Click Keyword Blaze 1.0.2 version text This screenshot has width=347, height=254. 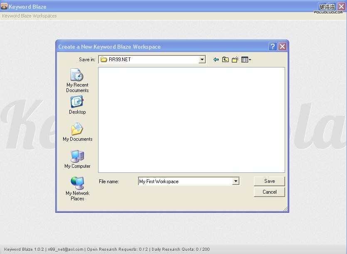(x=24, y=249)
